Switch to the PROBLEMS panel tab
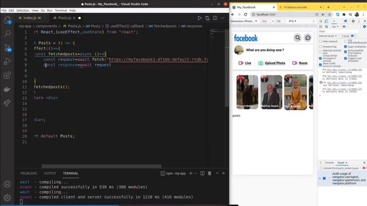The image size is (367, 206). pos(29,173)
